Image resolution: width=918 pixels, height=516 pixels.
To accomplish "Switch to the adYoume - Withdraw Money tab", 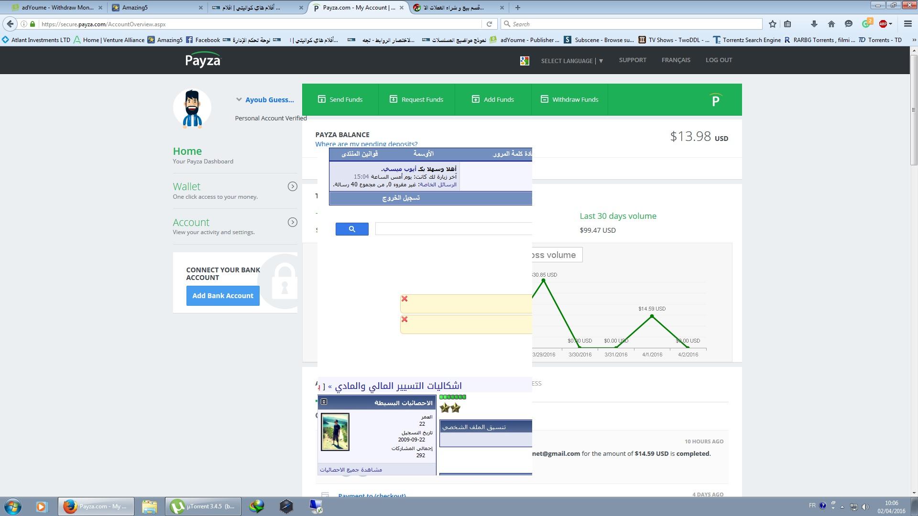I will coord(57,8).
